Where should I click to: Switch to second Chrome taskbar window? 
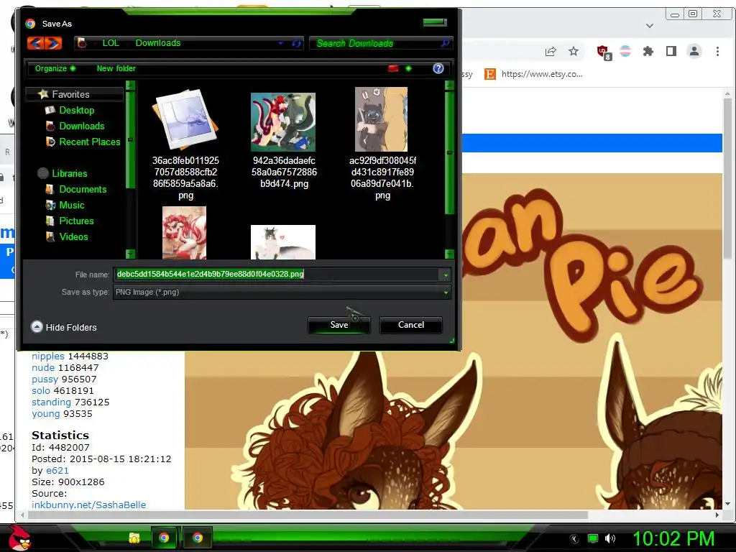click(x=198, y=538)
